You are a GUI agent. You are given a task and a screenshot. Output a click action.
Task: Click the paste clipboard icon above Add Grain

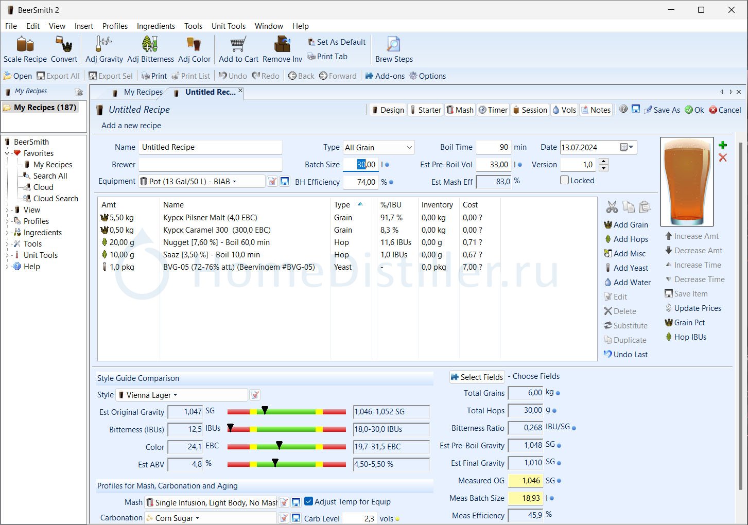645,207
